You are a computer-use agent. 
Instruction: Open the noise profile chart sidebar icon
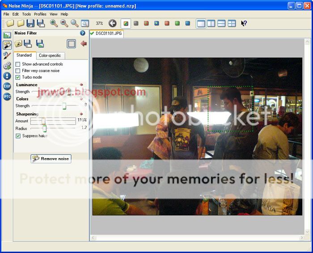point(7,35)
